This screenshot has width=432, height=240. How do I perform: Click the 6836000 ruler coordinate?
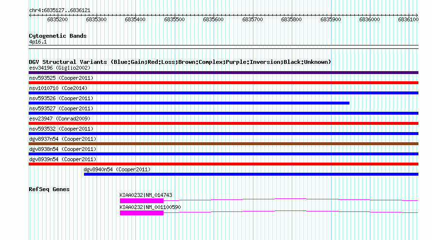click(369, 19)
